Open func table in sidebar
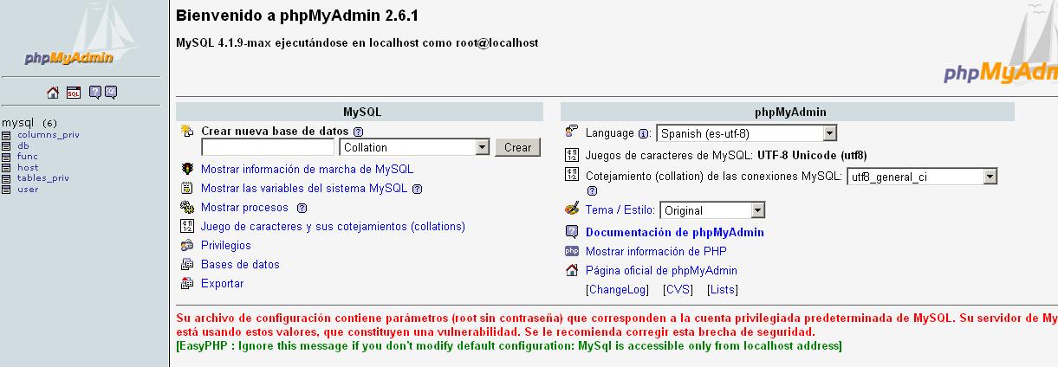The image size is (1058, 367). pyautogui.click(x=28, y=157)
